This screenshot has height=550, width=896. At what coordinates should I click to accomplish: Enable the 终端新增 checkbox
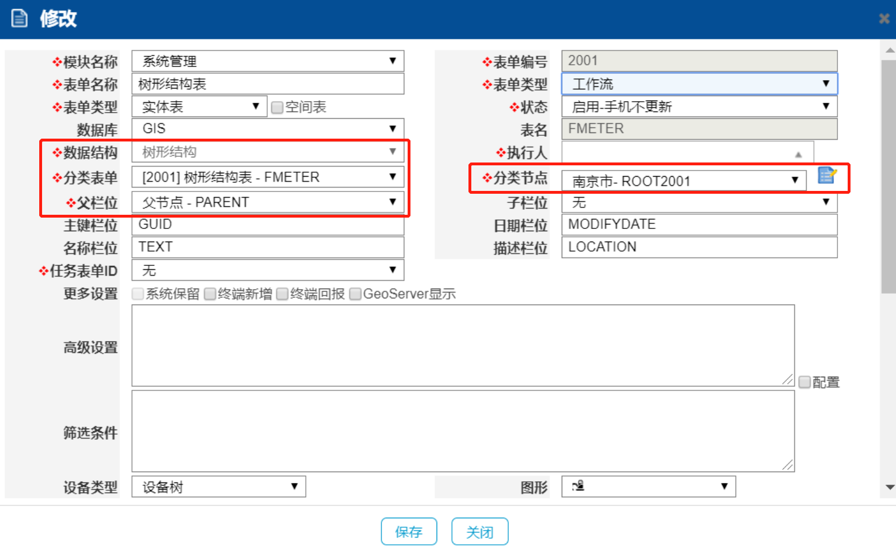click(210, 294)
